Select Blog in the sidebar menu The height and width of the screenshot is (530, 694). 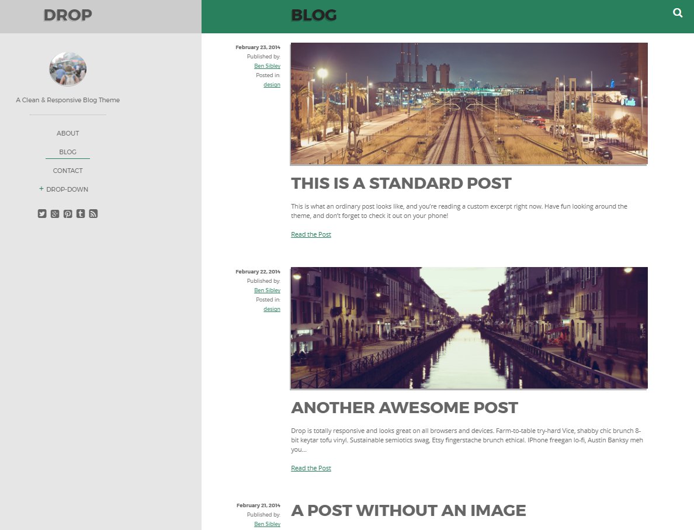68,152
